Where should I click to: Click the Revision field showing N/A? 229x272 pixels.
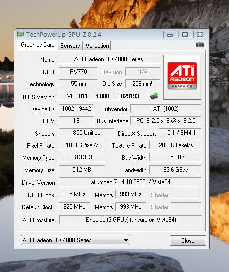click(x=142, y=72)
